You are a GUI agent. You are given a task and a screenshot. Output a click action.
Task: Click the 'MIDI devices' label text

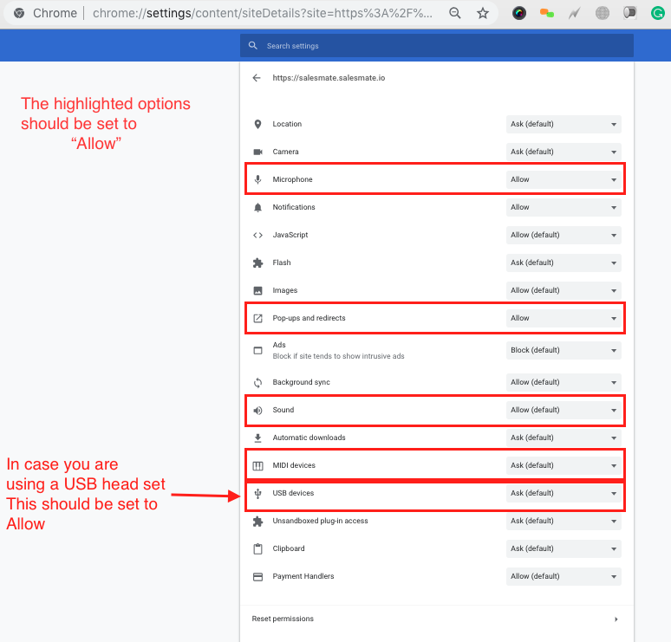click(x=294, y=465)
